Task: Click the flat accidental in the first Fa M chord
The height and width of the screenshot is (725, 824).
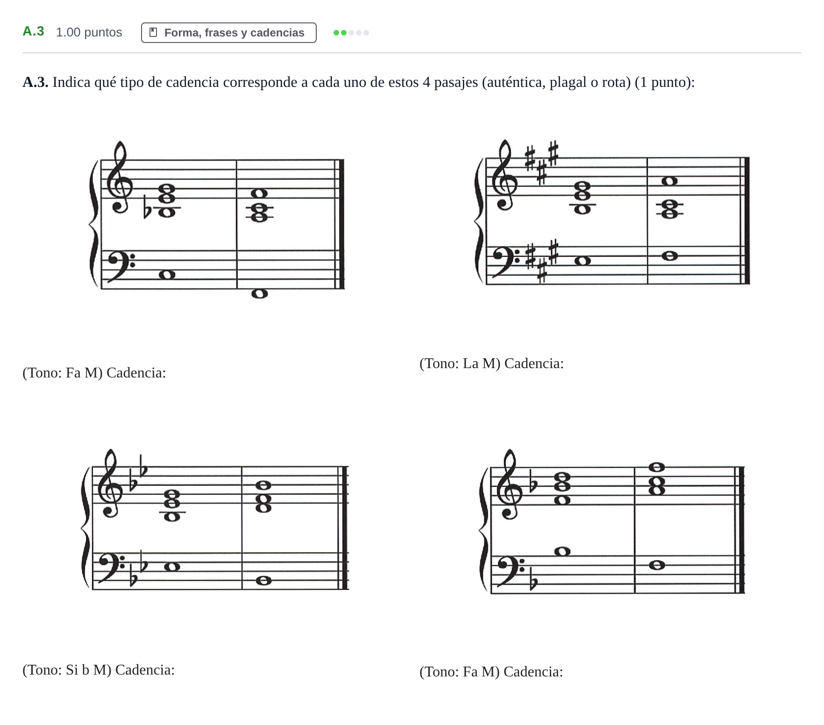Action: pos(147,208)
